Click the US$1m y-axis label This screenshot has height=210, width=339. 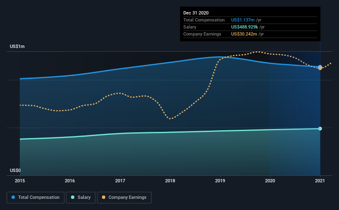click(17, 47)
